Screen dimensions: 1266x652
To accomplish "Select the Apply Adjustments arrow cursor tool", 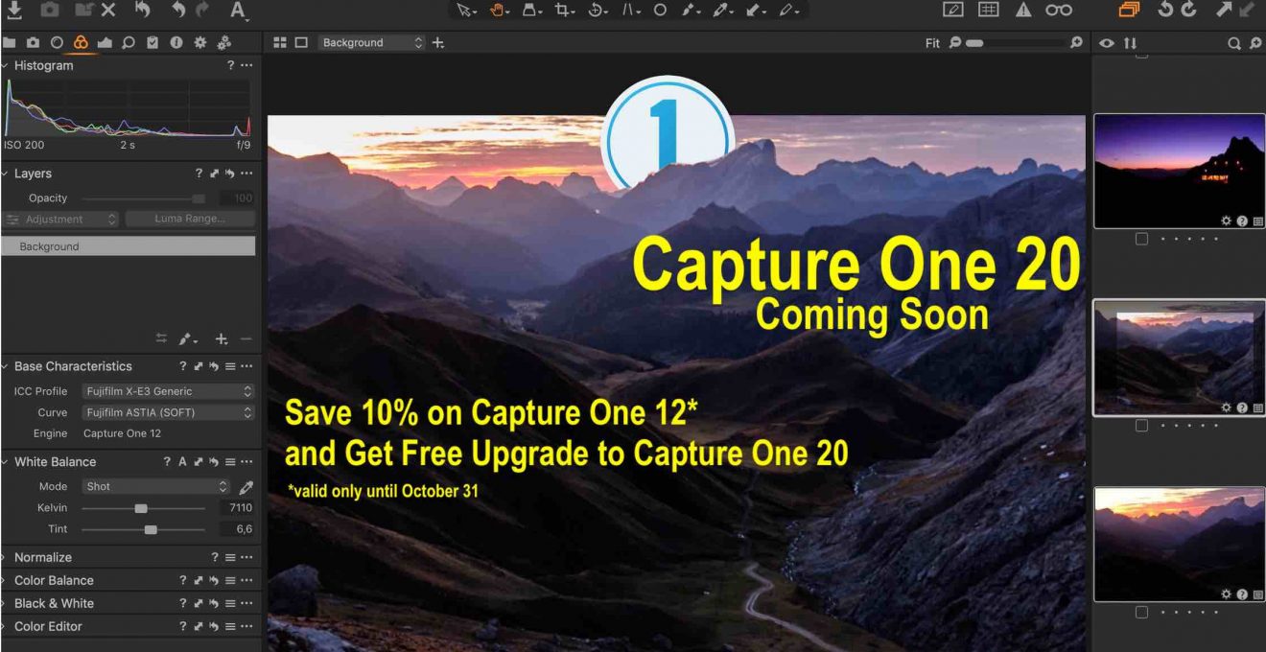I will pyautogui.click(x=755, y=10).
